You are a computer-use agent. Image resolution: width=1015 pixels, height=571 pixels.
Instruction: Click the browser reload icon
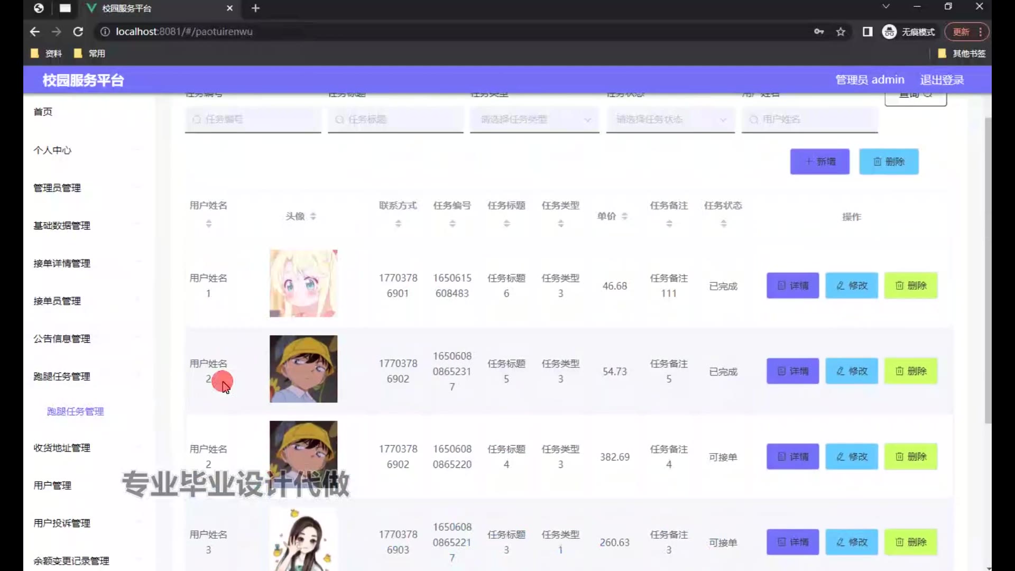pyautogui.click(x=78, y=32)
